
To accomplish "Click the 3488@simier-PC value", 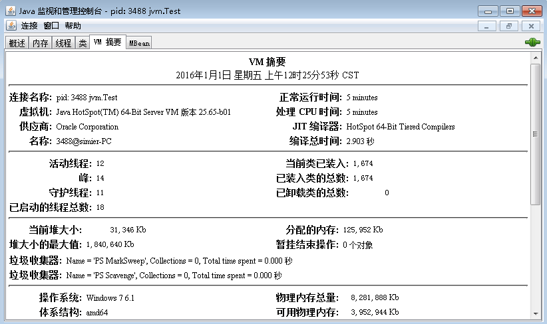I will click(x=84, y=141).
